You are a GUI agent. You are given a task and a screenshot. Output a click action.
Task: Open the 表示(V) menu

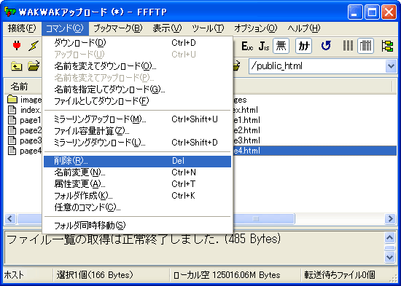point(167,28)
